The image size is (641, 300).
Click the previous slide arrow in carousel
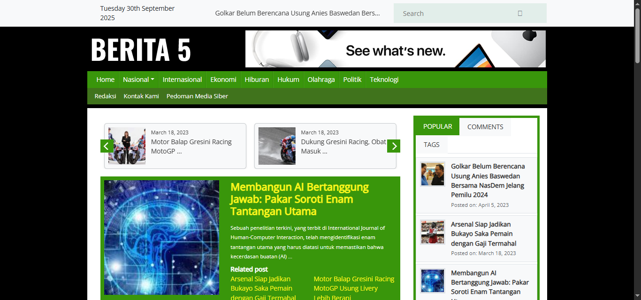coord(107,146)
